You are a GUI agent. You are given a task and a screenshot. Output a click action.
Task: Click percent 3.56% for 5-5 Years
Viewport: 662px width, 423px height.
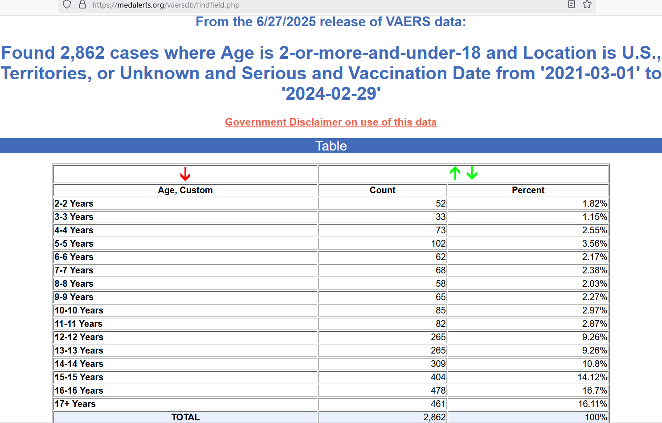(595, 244)
